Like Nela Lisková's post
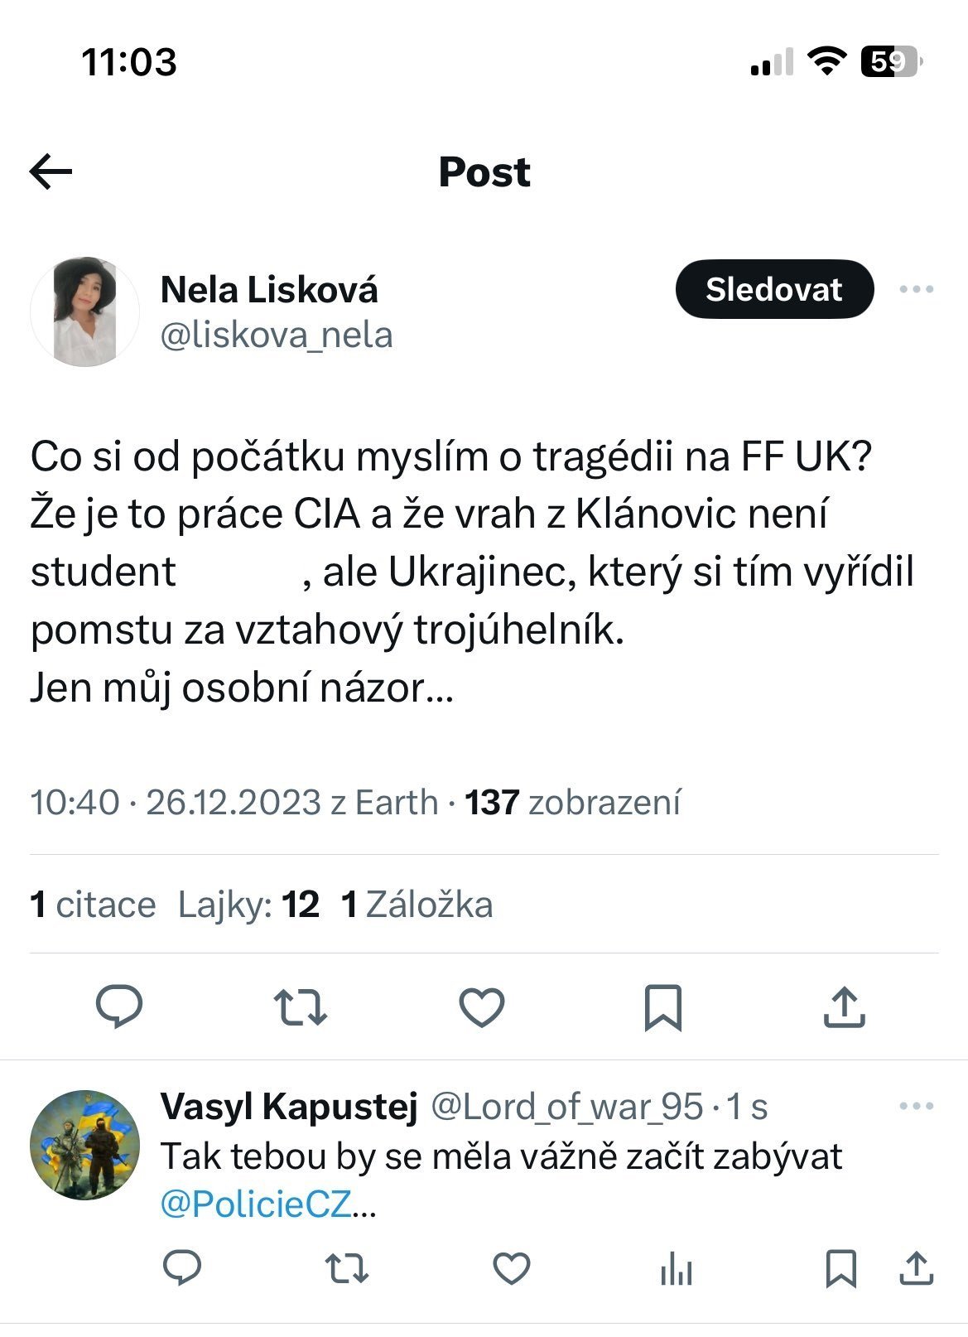The width and height of the screenshot is (968, 1337). (482, 1007)
